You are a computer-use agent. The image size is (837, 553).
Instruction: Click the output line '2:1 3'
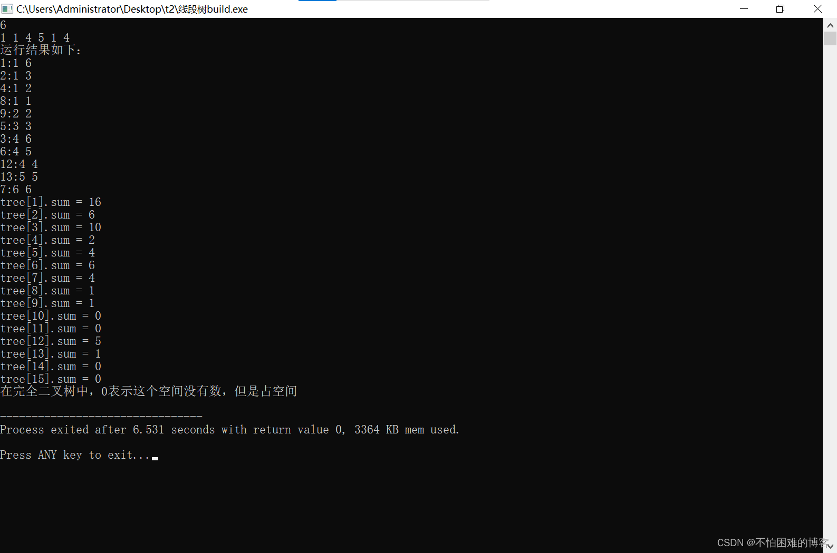coord(16,75)
